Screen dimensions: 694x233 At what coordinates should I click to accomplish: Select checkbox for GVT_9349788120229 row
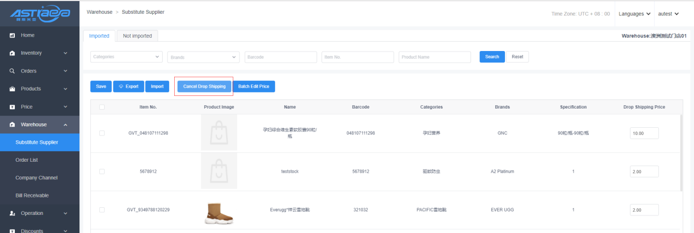click(x=102, y=210)
